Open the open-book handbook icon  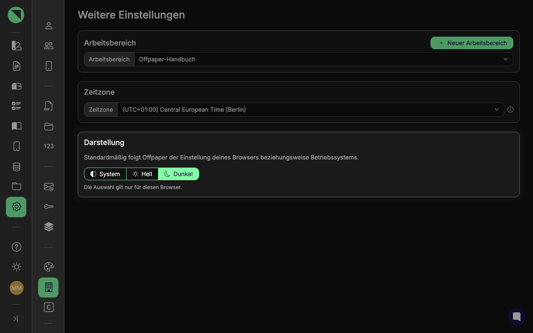click(16, 126)
